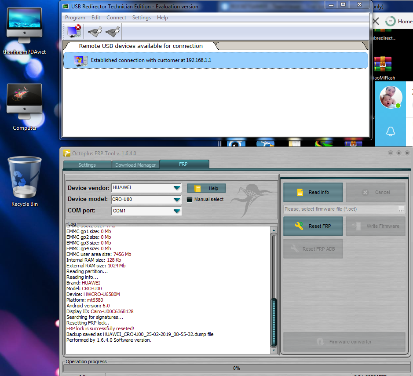The width and height of the screenshot is (413, 376).
Task: Click the log scrollbar up arrow
Action: [x=274, y=230]
